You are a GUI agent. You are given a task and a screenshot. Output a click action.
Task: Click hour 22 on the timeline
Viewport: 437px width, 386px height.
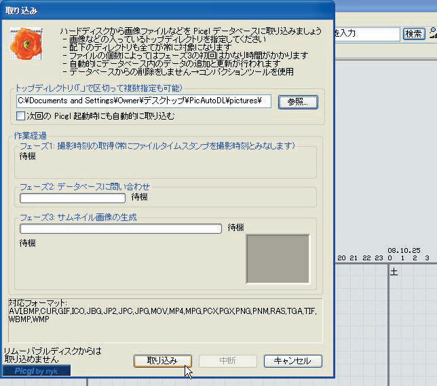366,258
